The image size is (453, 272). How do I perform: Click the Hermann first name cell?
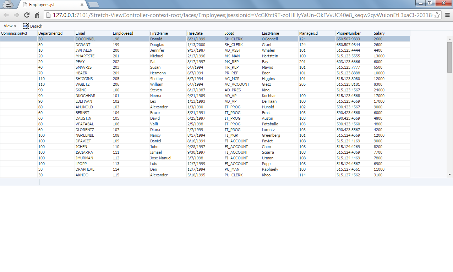coord(168,73)
